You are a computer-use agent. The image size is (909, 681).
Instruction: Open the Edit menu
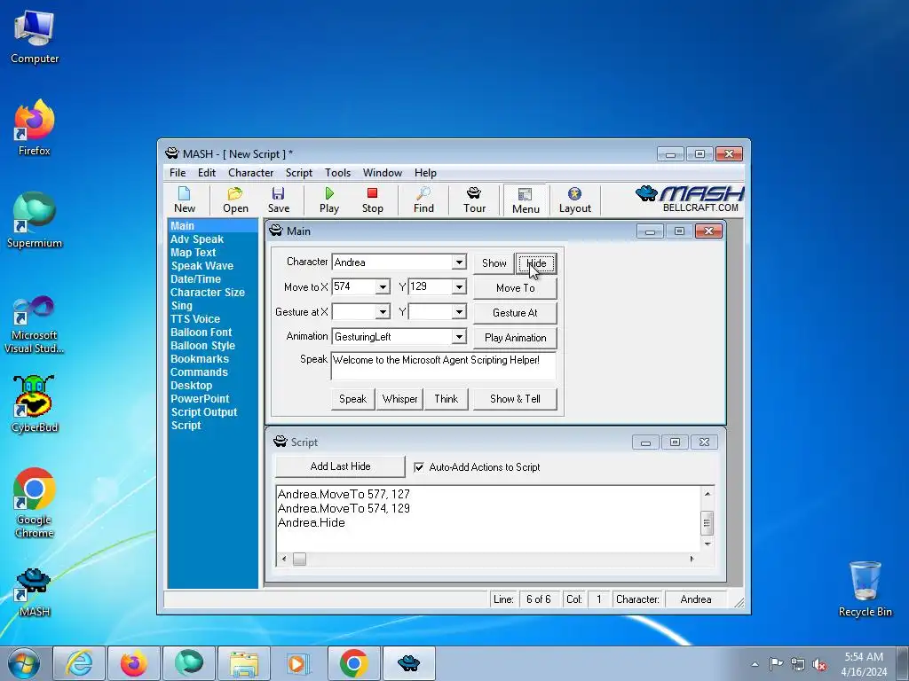click(206, 173)
